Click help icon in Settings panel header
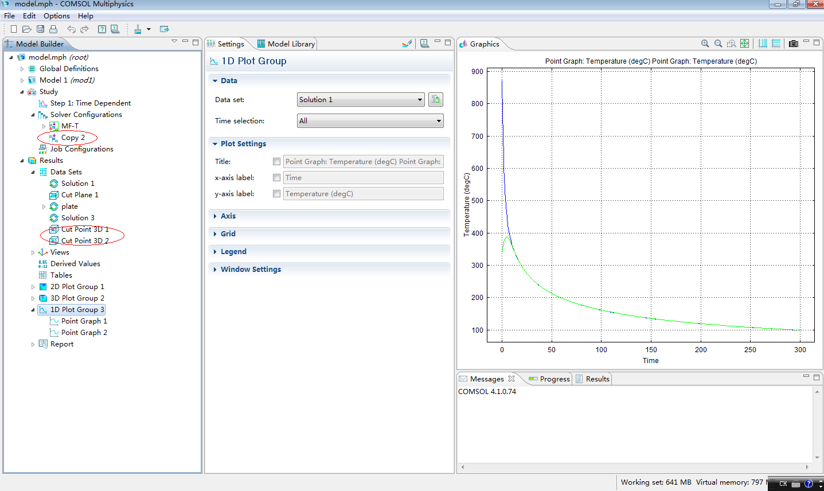The height and width of the screenshot is (491, 824). pos(424,43)
